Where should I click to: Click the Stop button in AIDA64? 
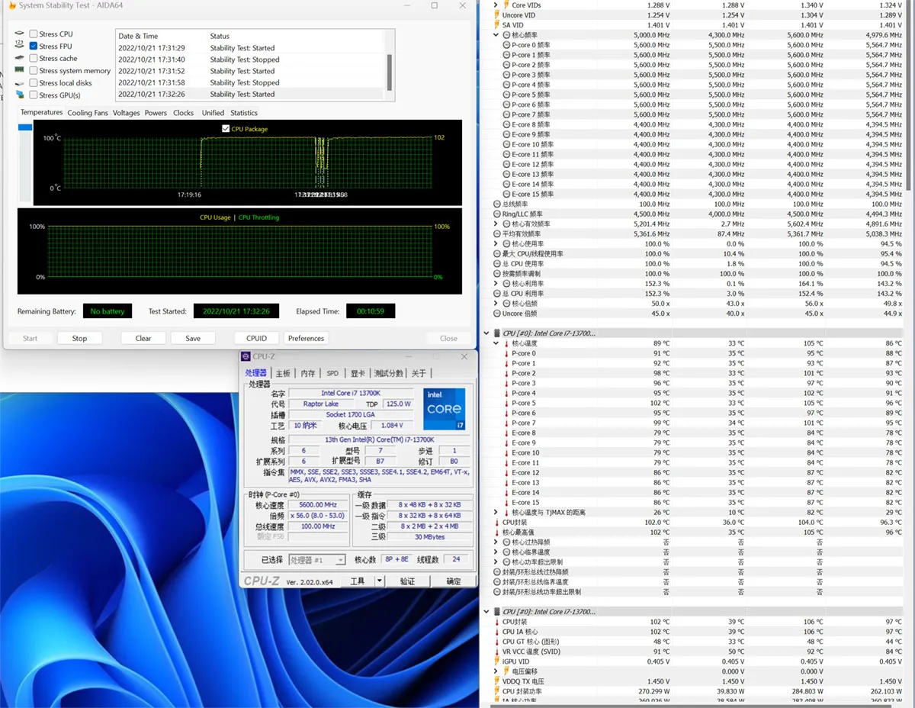[x=79, y=338]
